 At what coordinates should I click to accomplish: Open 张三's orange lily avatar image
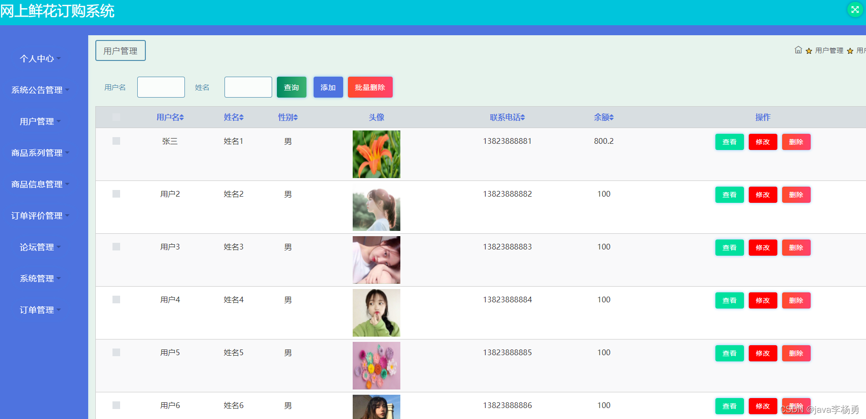(x=377, y=154)
